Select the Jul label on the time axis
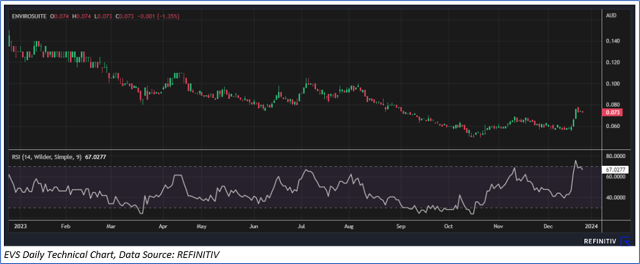The width and height of the screenshot is (640, 264). click(302, 227)
